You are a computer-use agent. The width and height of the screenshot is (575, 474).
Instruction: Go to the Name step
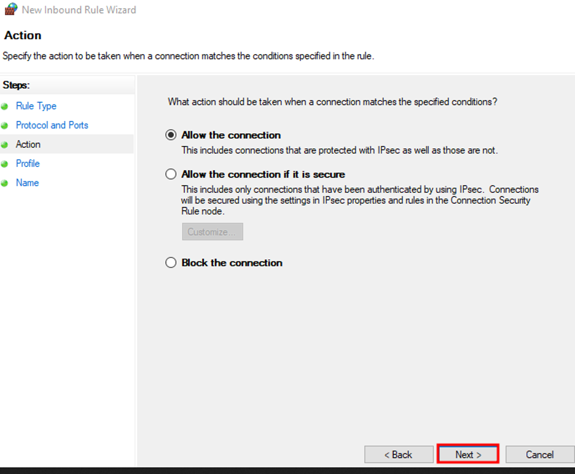coord(28,182)
